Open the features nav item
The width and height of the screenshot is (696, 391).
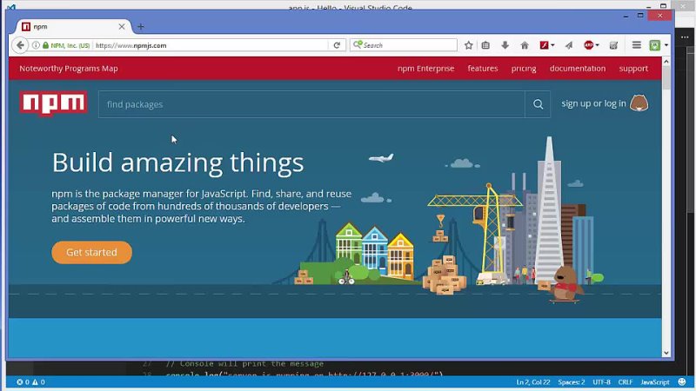483,69
